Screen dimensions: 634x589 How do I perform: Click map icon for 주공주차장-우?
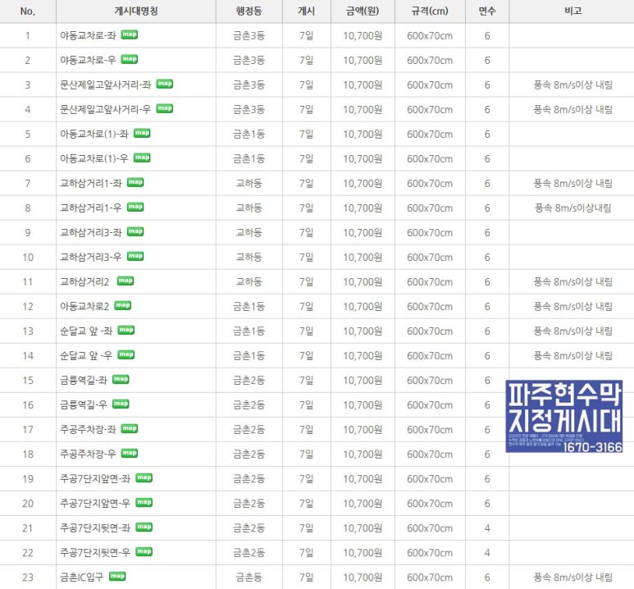(x=130, y=453)
